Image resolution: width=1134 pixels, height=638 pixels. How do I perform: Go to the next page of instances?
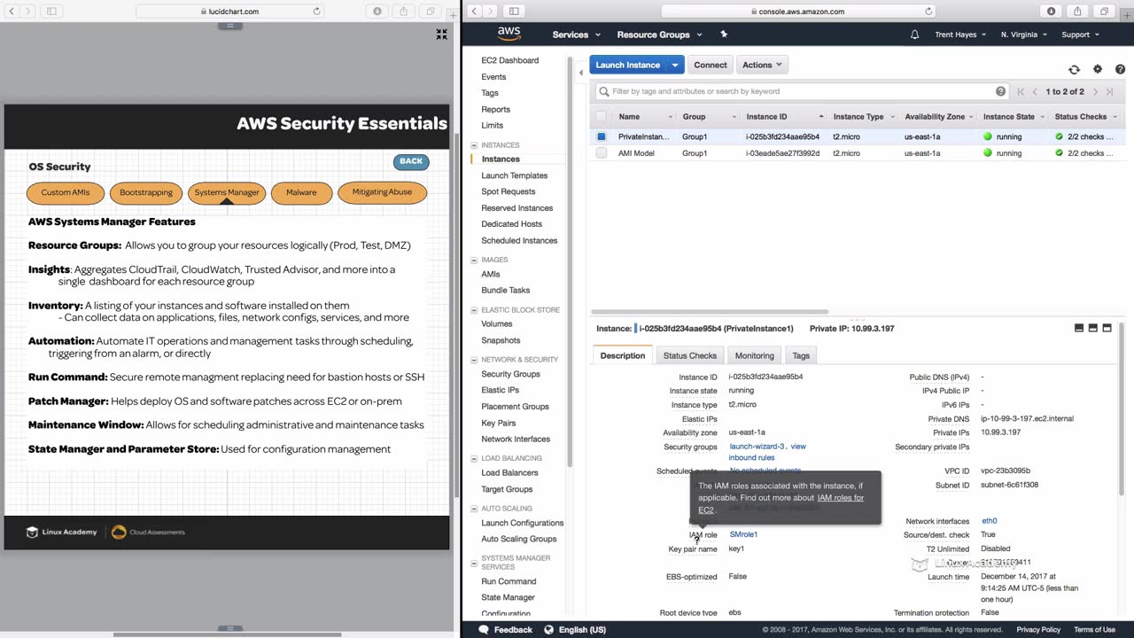click(x=1095, y=91)
